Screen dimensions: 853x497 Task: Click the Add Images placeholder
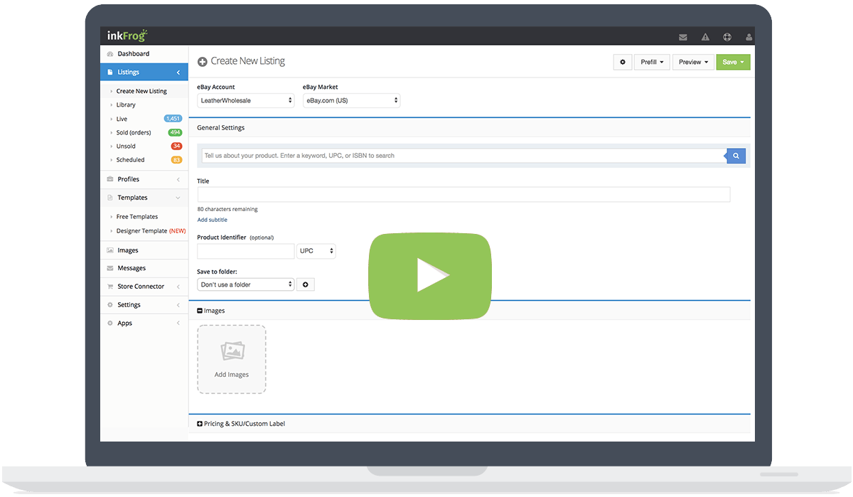point(231,359)
